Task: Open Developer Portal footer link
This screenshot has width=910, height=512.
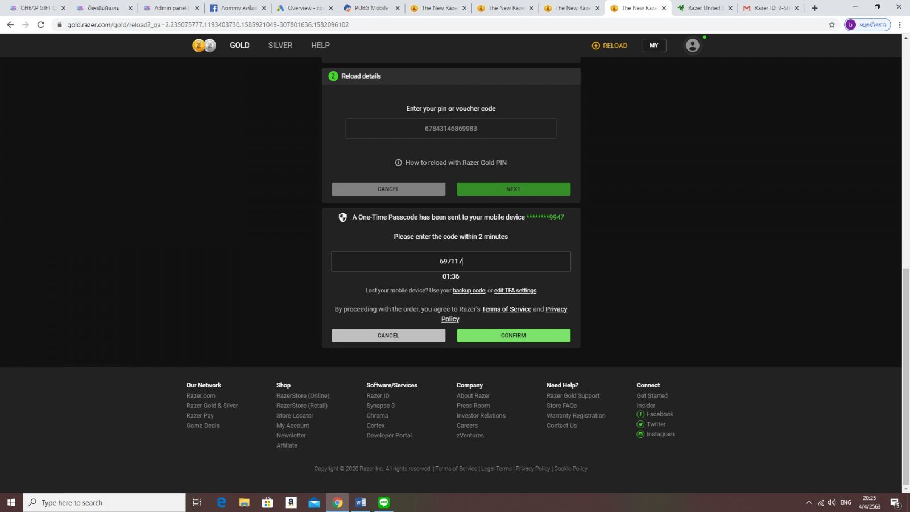Action: (x=389, y=436)
